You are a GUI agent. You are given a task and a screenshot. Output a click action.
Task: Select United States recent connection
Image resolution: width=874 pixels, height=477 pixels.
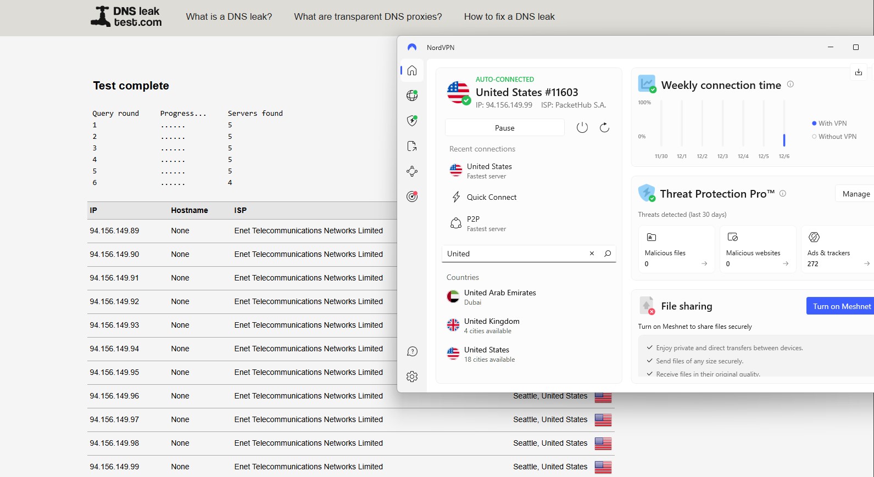pyautogui.click(x=530, y=171)
